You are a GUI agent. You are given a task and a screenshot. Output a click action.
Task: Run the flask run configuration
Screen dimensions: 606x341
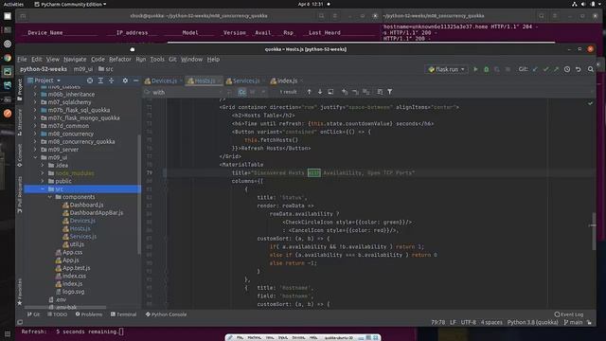(x=475, y=69)
